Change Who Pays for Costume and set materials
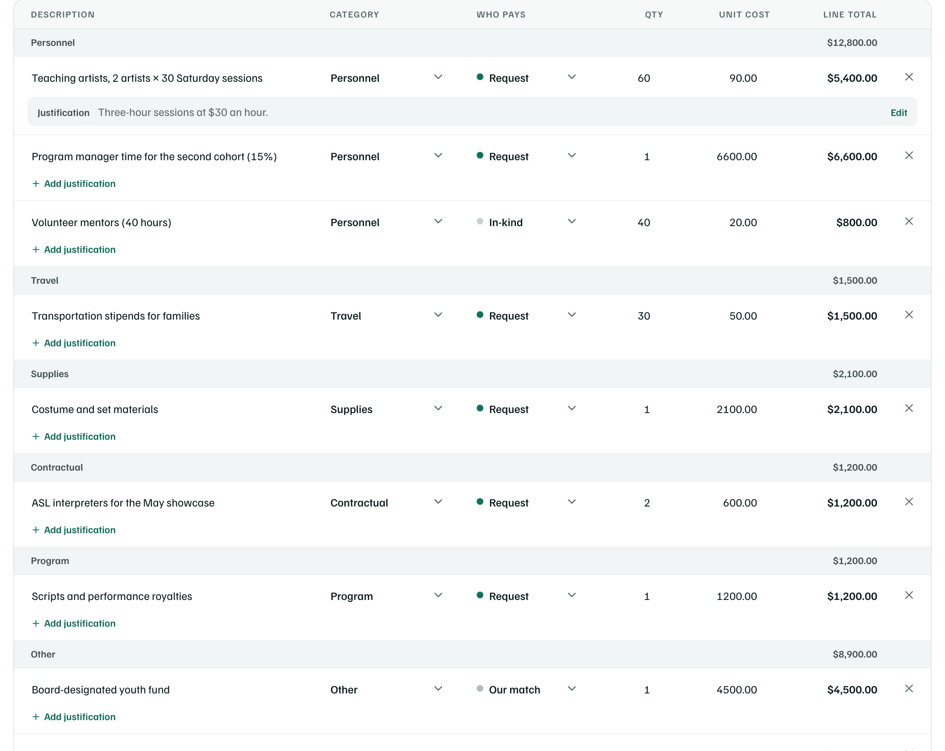The height and width of the screenshot is (751, 945). coord(526,409)
